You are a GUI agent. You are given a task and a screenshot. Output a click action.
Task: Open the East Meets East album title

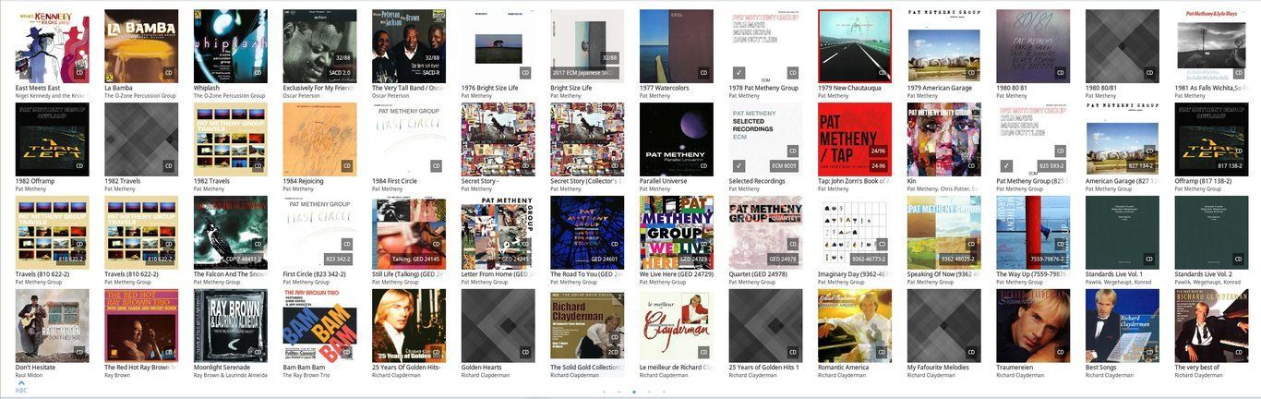coord(39,88)
